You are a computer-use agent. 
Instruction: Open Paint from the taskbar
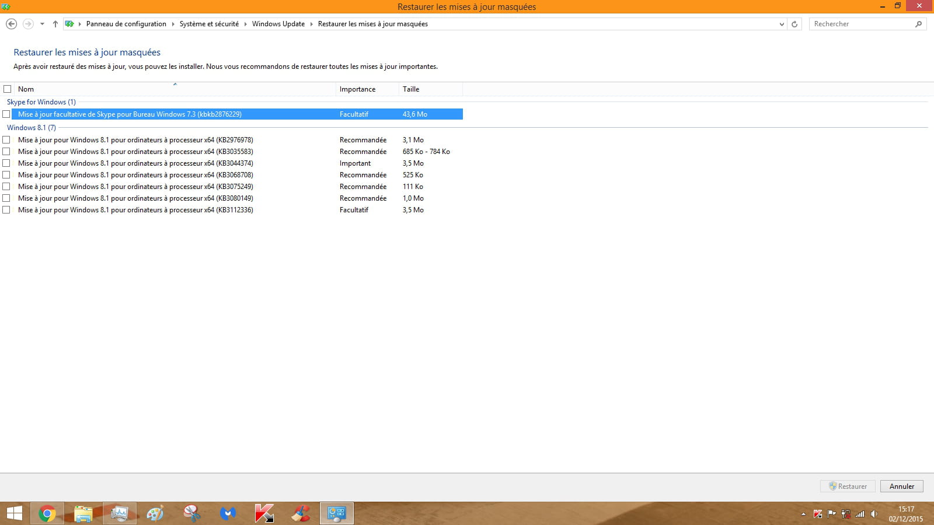(x=156, y=513)
